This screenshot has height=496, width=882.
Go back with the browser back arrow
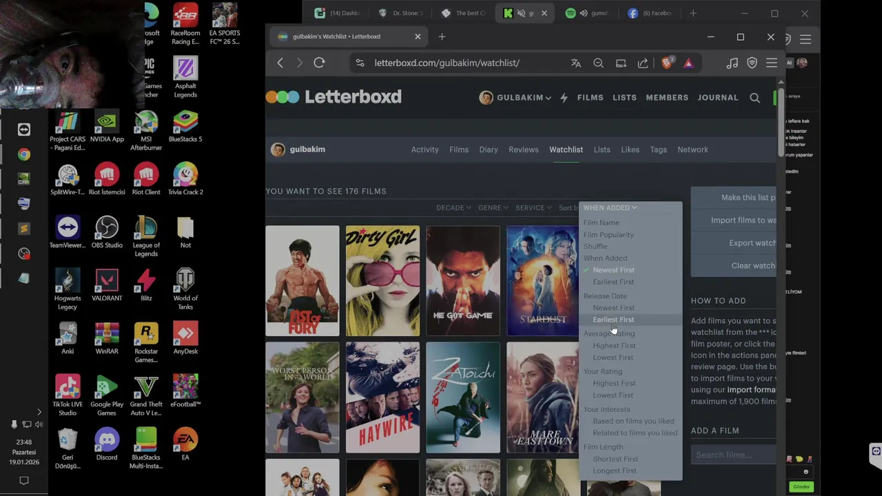click(280, 63)
